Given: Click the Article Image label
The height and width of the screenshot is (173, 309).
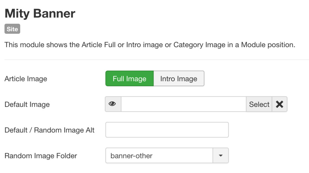Looking at the screenshot, I should [x=26, y=79].
